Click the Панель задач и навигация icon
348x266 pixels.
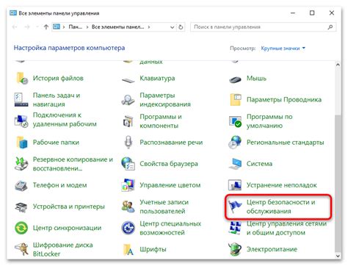coord(21,100)
